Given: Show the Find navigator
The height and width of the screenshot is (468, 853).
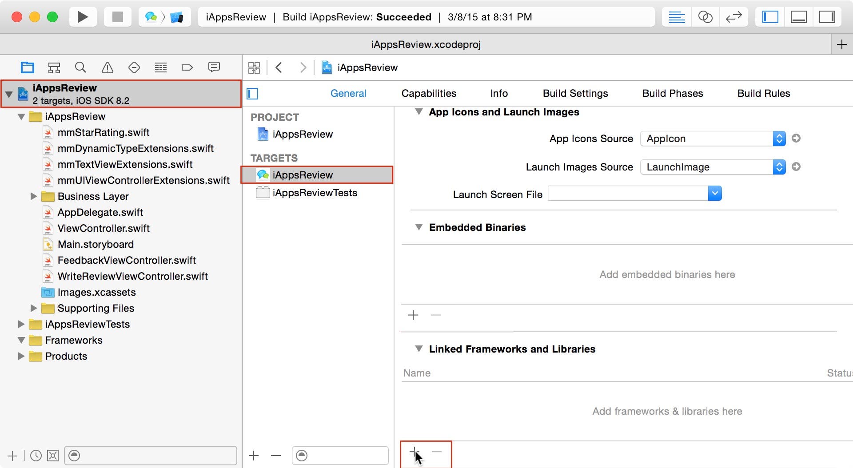Looking at the screenshot, I should point(80,67).
